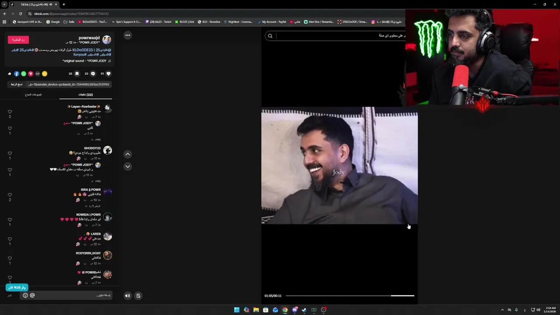Reload the page in Chrome
The width and height of the screenshot is (560, 315).
point(20,14)
